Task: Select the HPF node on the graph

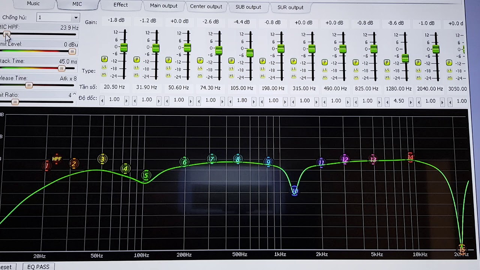Action: [57, 159]
